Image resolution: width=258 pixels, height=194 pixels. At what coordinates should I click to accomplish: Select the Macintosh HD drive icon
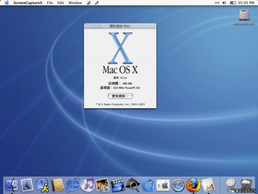coord(244,17)
